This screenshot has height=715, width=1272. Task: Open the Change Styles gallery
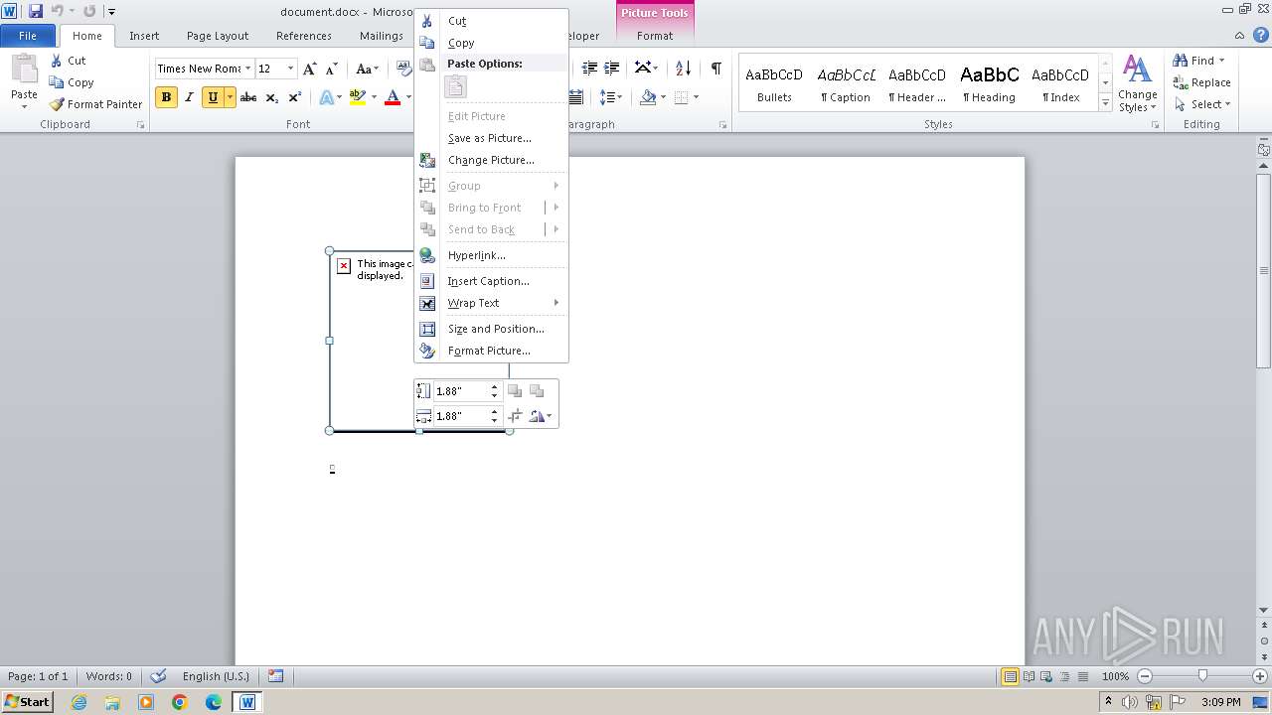1138,83
